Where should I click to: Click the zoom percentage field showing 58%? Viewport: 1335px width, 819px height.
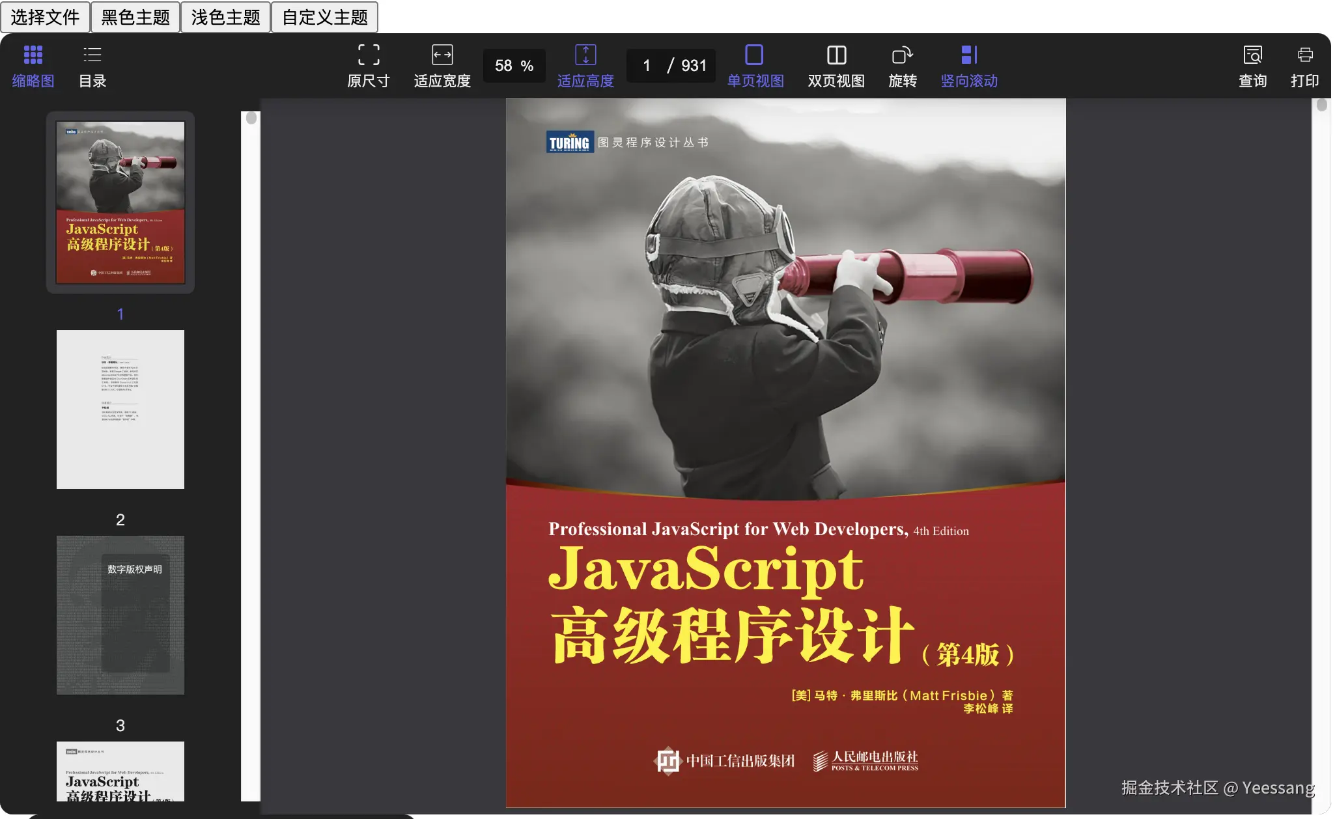pyautogui.click(x=513, y=65)
